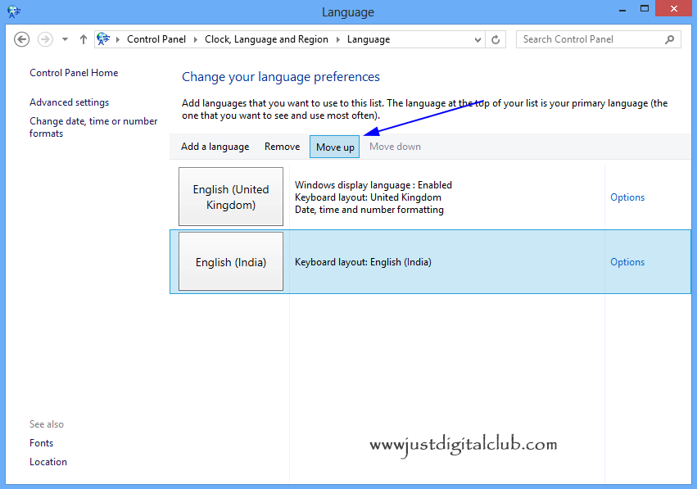Open Options for English (India)
Screen dimensions: 697x489
[627, 262]
